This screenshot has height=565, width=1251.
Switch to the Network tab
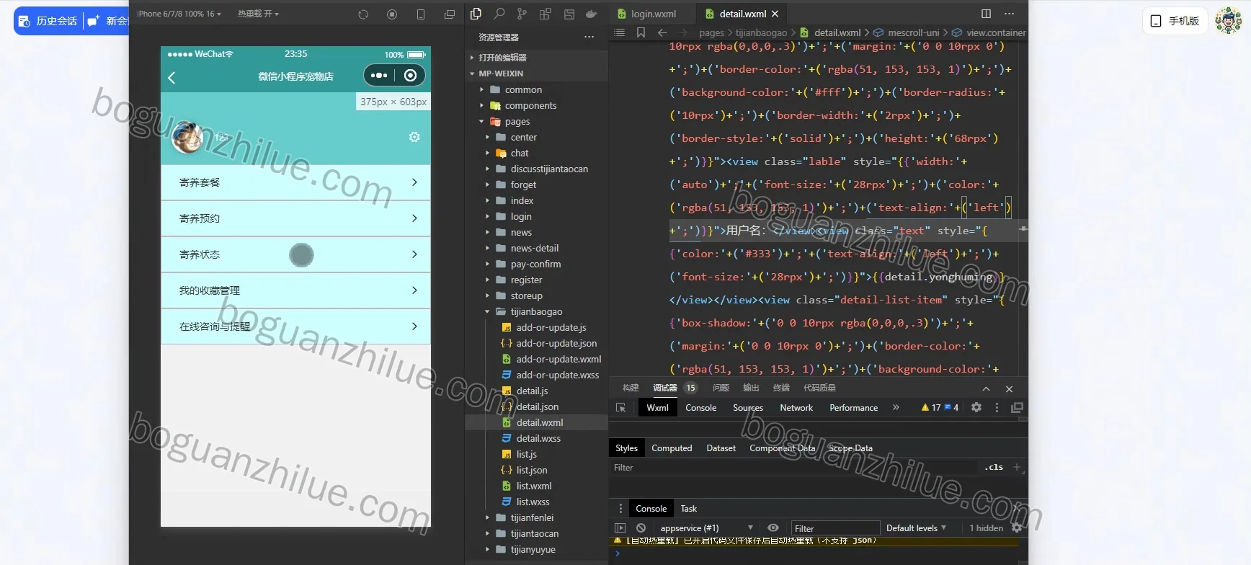(x=796, y=408)
